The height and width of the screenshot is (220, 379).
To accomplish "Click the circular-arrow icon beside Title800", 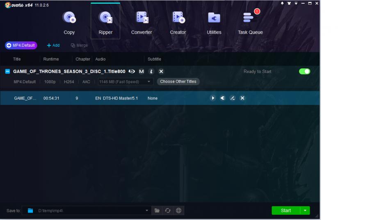I will [132, 71].
